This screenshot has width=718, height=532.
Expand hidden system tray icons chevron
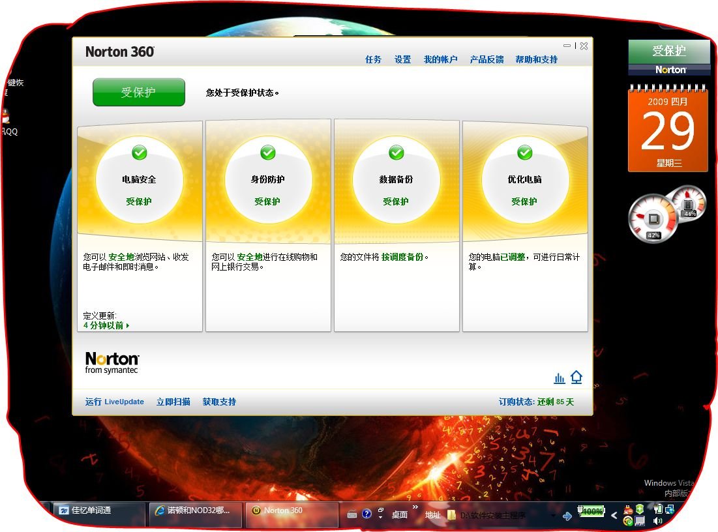tap(614, 515)
